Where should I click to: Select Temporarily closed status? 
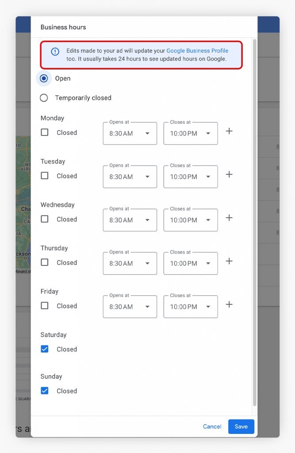[44, 97]
